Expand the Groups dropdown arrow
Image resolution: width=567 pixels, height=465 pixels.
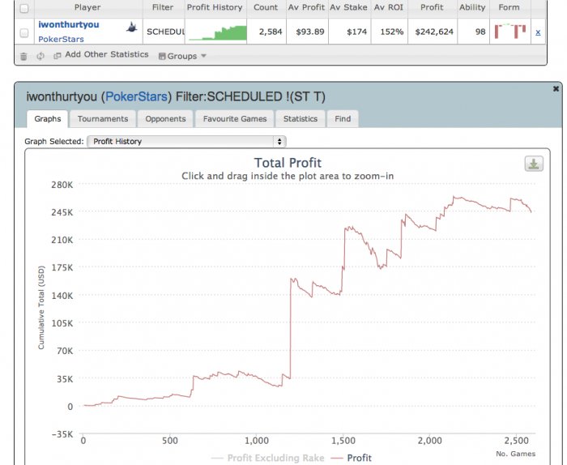pos(203,56)
